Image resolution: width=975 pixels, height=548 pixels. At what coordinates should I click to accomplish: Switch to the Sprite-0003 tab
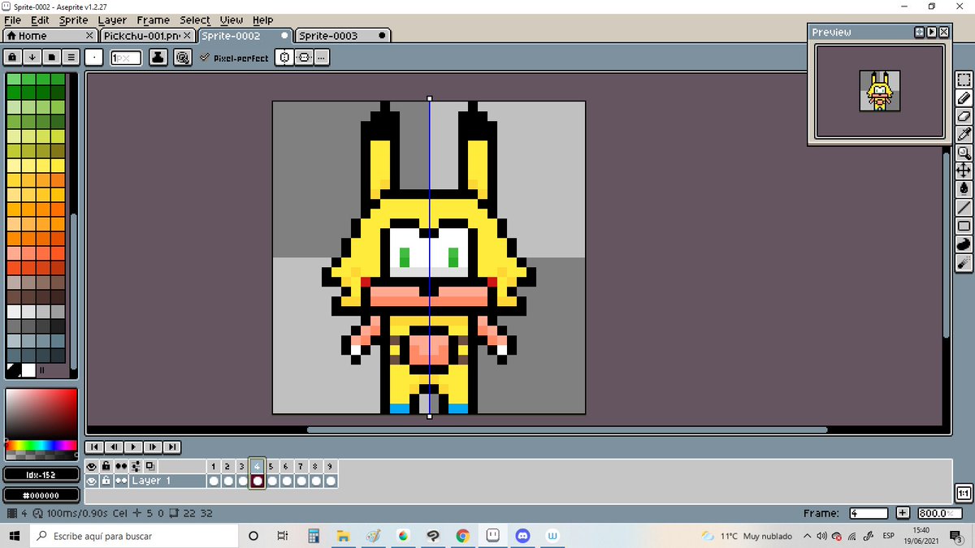[343, 36]
